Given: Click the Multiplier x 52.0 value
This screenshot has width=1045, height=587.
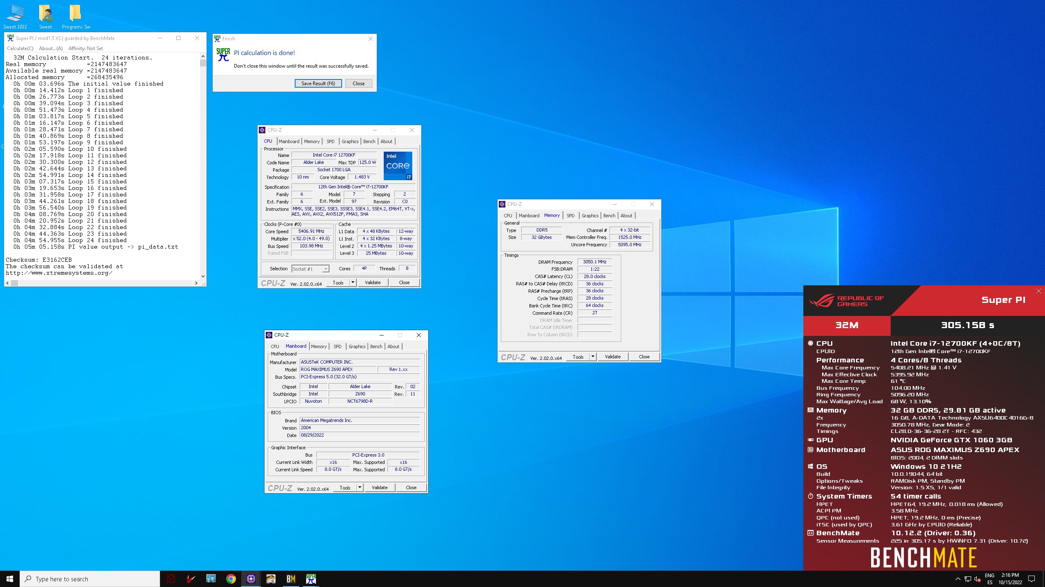Looking at the screenshot, I should coord(311,238).
